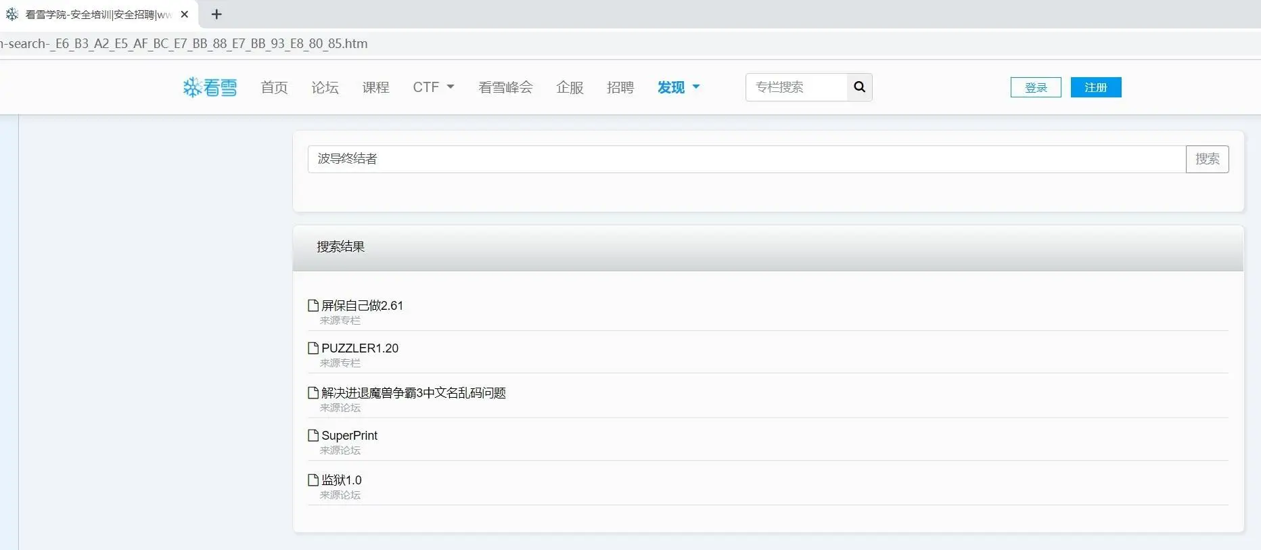This screenshot has height=550, width=1261.
Task: Open result PUZZLER1.20
Action: pyautogui.click(x=360, y=348)
